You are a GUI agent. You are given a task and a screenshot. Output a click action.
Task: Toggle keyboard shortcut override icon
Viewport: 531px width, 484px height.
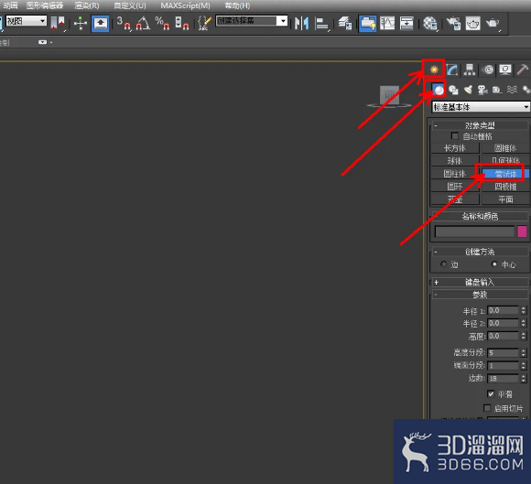pyautogui.click(x=100, y=23)
